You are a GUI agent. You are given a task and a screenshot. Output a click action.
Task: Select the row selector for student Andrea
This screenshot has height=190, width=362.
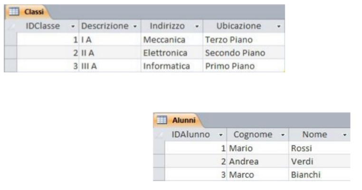159,161
